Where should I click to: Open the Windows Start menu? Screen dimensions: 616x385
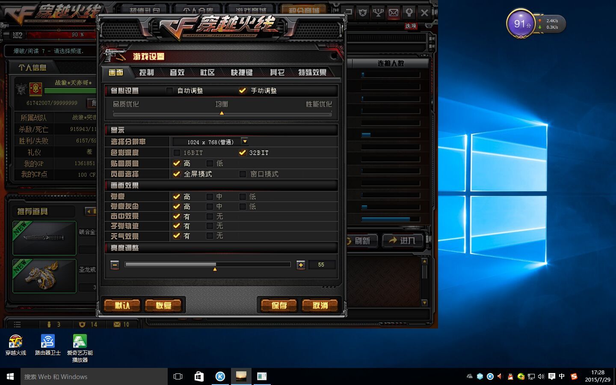coord(10,376)
